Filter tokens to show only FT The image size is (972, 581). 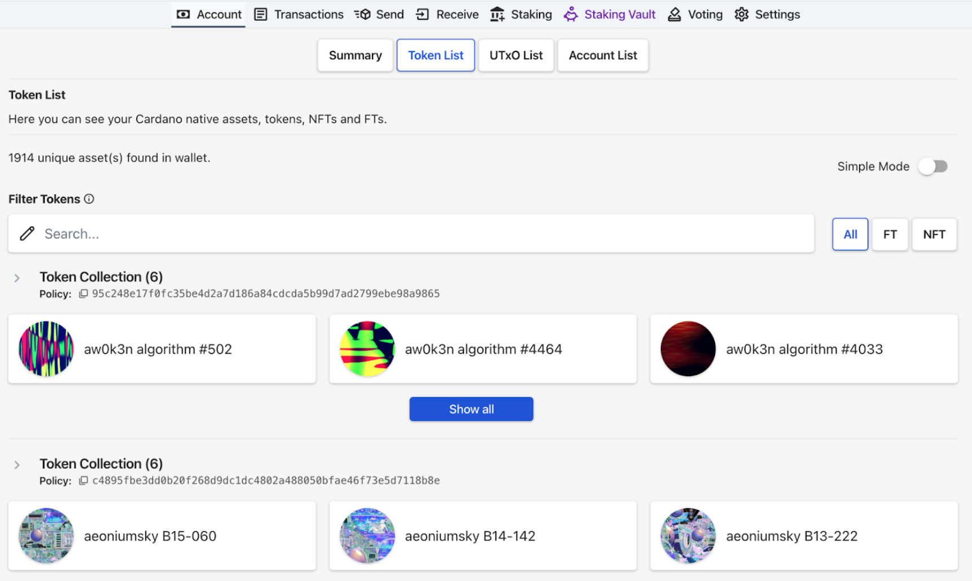click(x=890, y=234)
